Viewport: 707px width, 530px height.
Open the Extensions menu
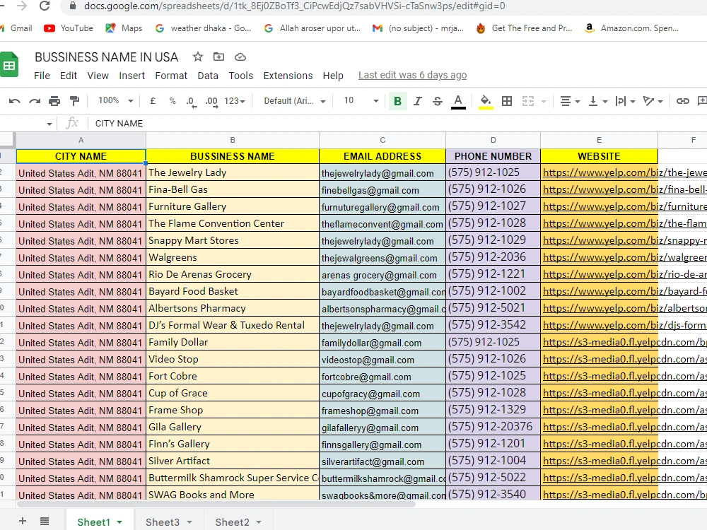pos(288,76)
